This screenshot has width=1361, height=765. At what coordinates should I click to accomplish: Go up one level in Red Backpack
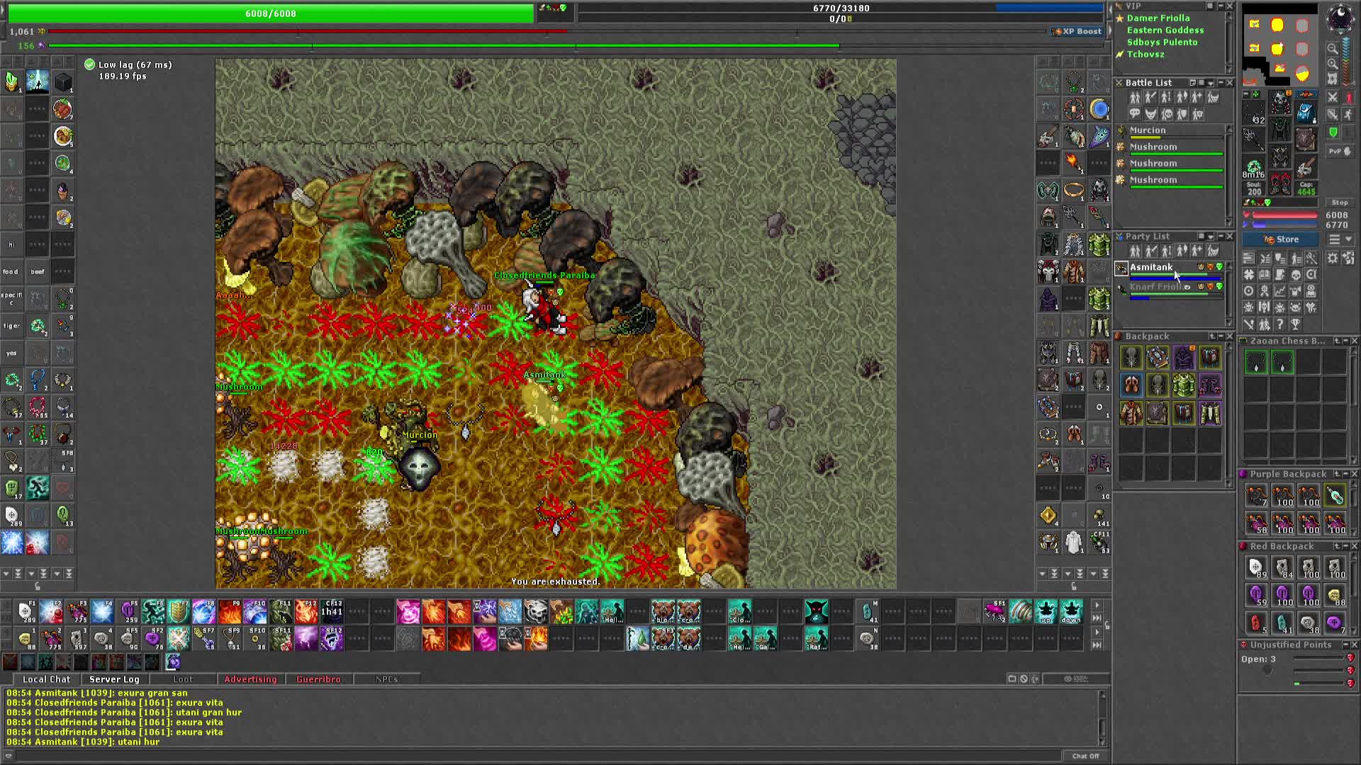[x=1337, y=546]
